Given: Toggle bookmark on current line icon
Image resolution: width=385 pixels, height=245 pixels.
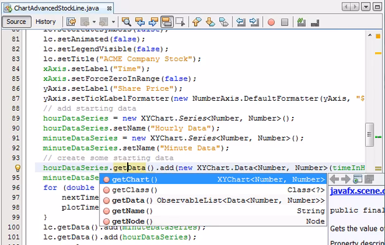Looking at the screenshot, I should pyautogui.click(x=224, y=22).
